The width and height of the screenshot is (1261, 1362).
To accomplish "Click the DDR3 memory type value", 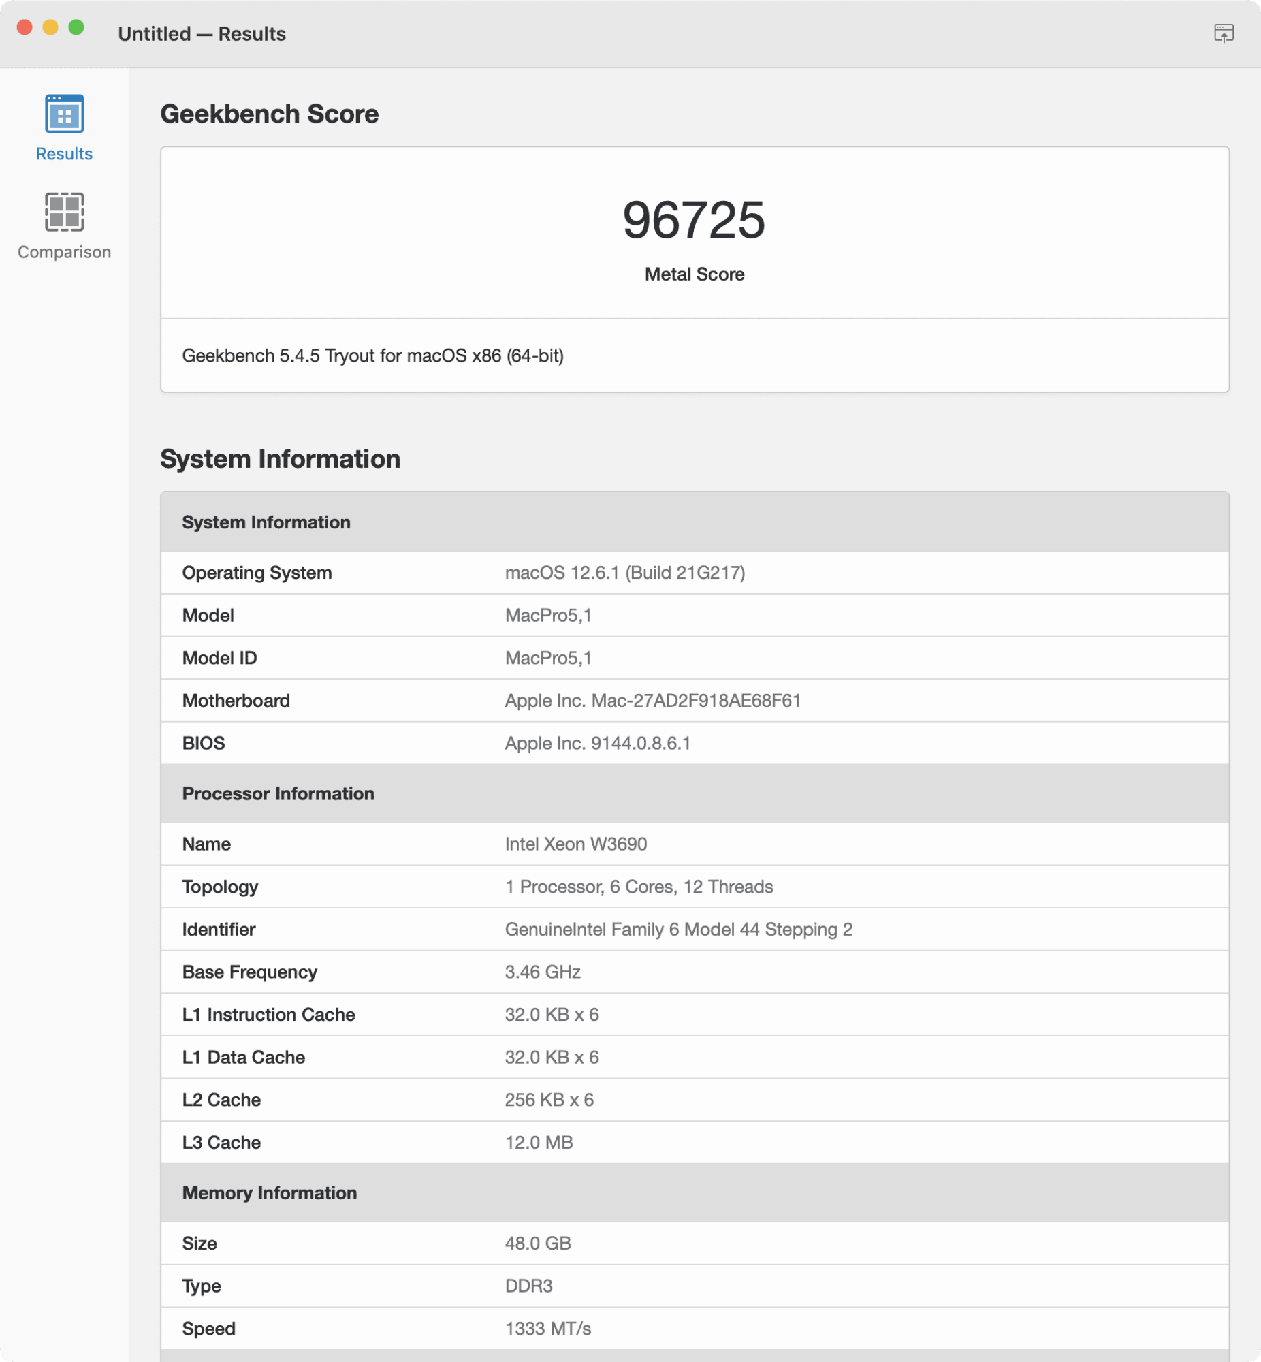I will click(x=528, y=1286).
